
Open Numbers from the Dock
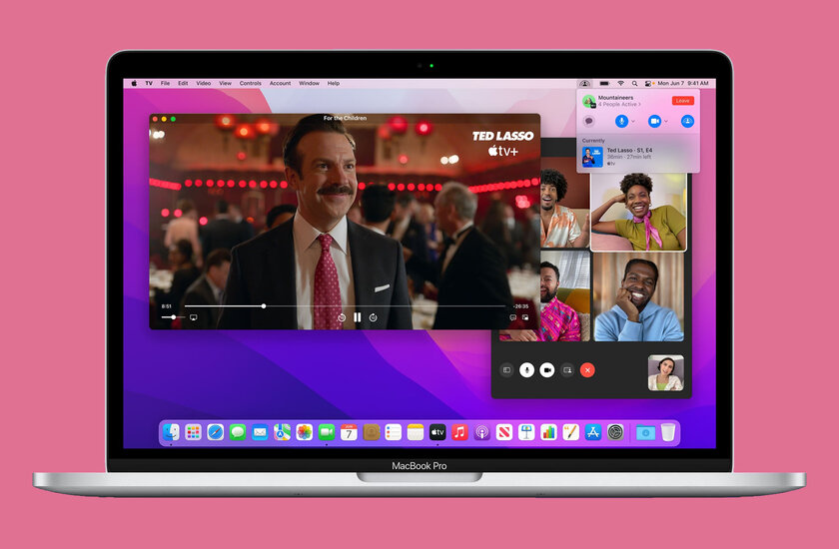click(x=548, y=432)
